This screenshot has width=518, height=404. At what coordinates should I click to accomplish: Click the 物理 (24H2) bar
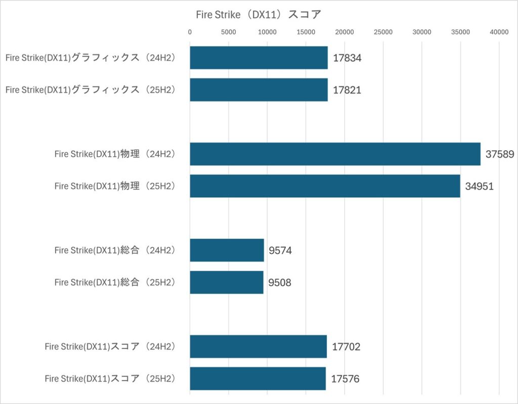coord(335,154)
